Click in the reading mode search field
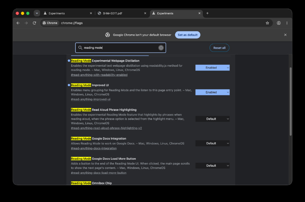 pos(120,48)
